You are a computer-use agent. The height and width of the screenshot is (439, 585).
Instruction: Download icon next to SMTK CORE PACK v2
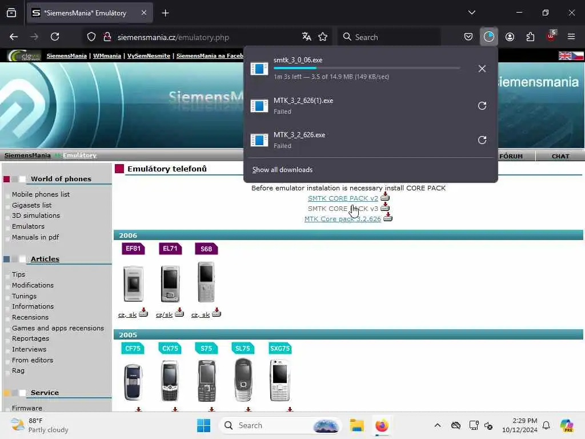[385, 197]
